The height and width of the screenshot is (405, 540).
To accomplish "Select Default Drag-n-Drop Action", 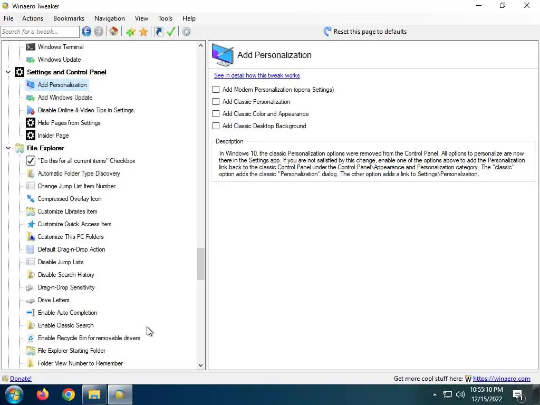I will click(72, 249).
